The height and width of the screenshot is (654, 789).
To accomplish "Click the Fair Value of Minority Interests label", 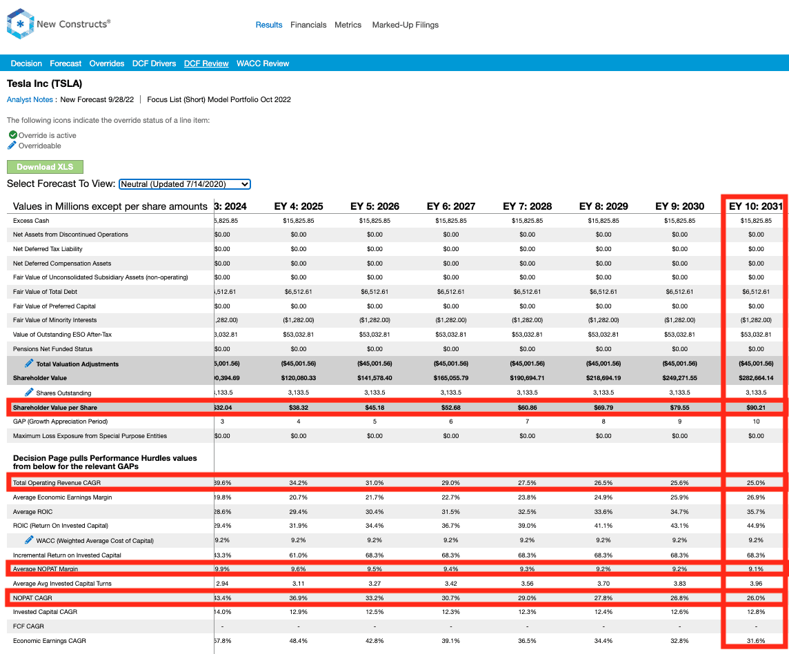I will click(55, 320).
